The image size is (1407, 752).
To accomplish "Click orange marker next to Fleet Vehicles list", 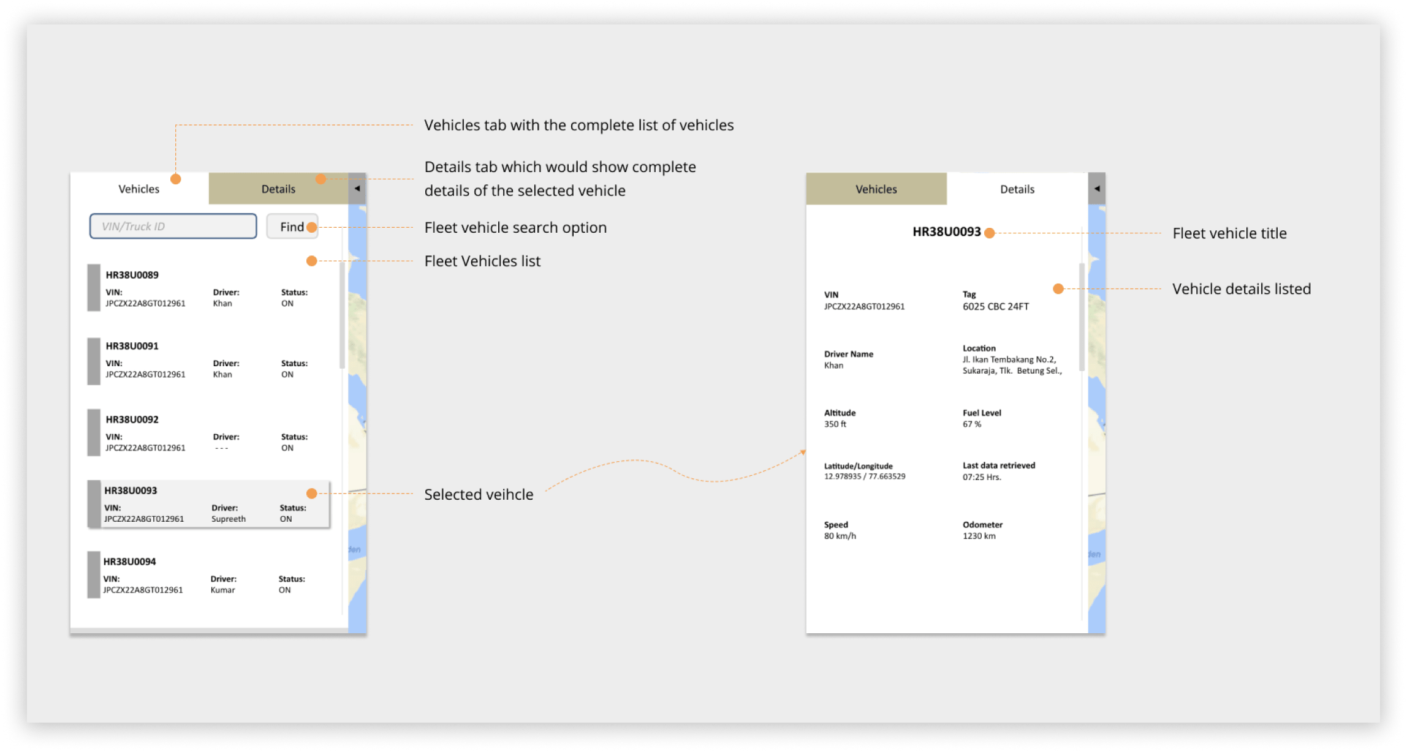I will click(x=311, y=261).
